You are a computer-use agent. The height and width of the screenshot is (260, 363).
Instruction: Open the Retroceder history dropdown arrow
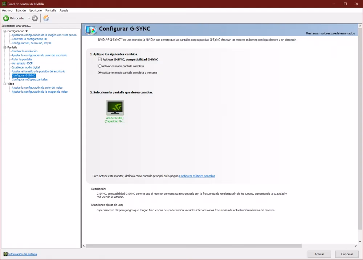[x=29, y=18]
